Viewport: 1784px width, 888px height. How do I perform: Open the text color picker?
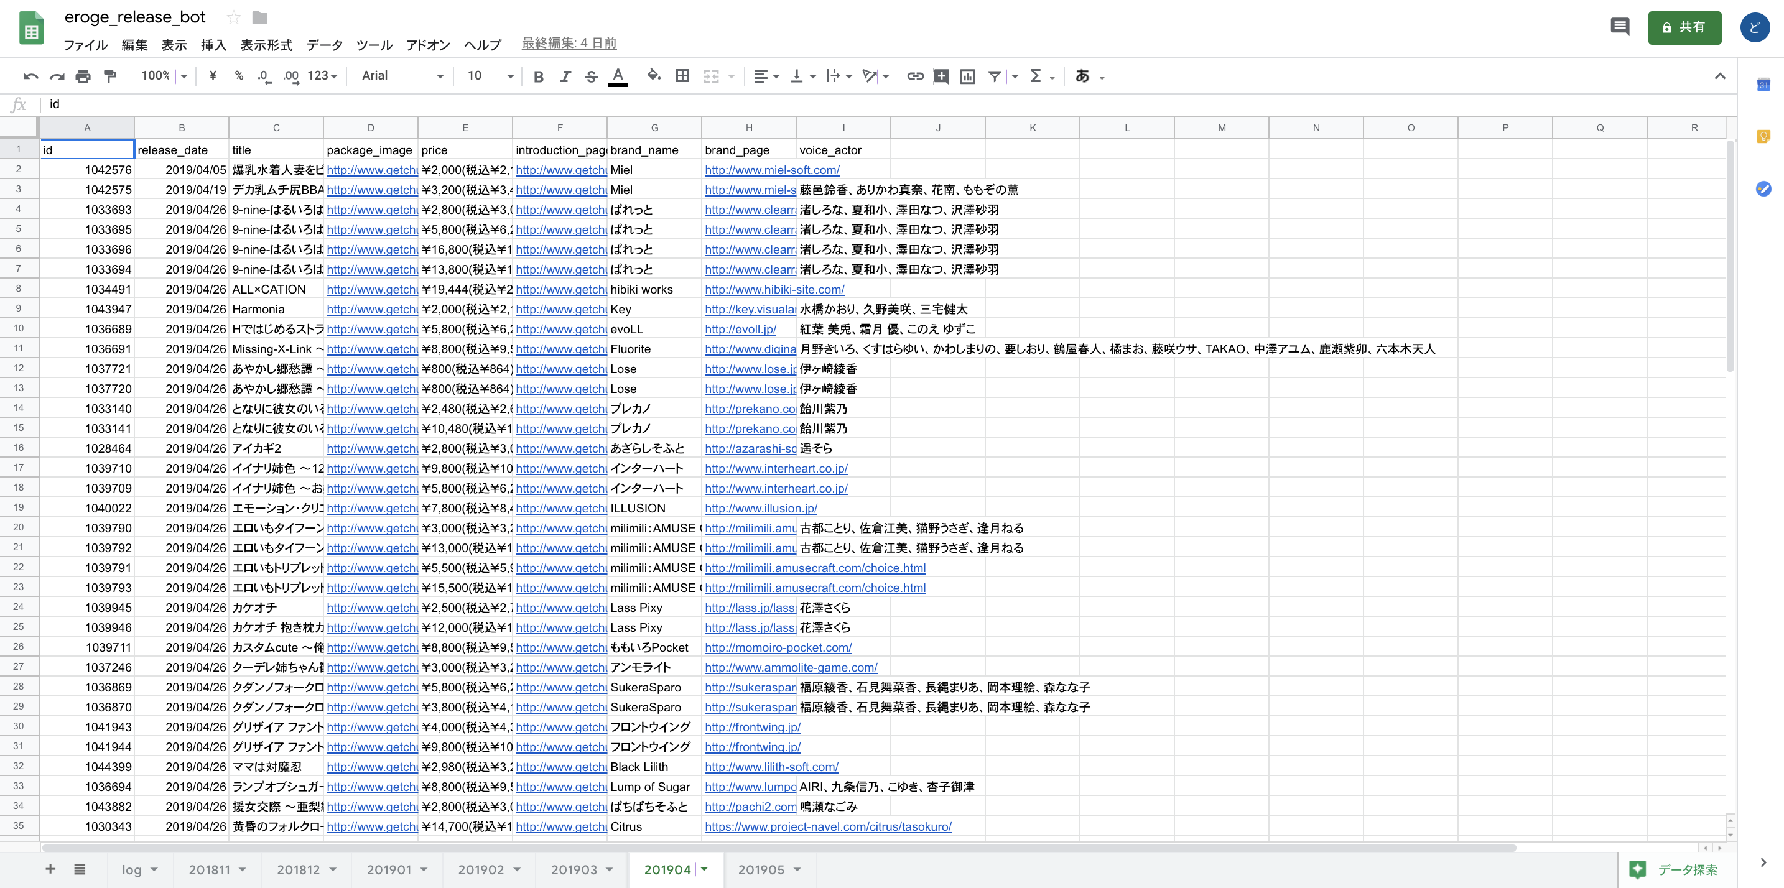[618, 76]
